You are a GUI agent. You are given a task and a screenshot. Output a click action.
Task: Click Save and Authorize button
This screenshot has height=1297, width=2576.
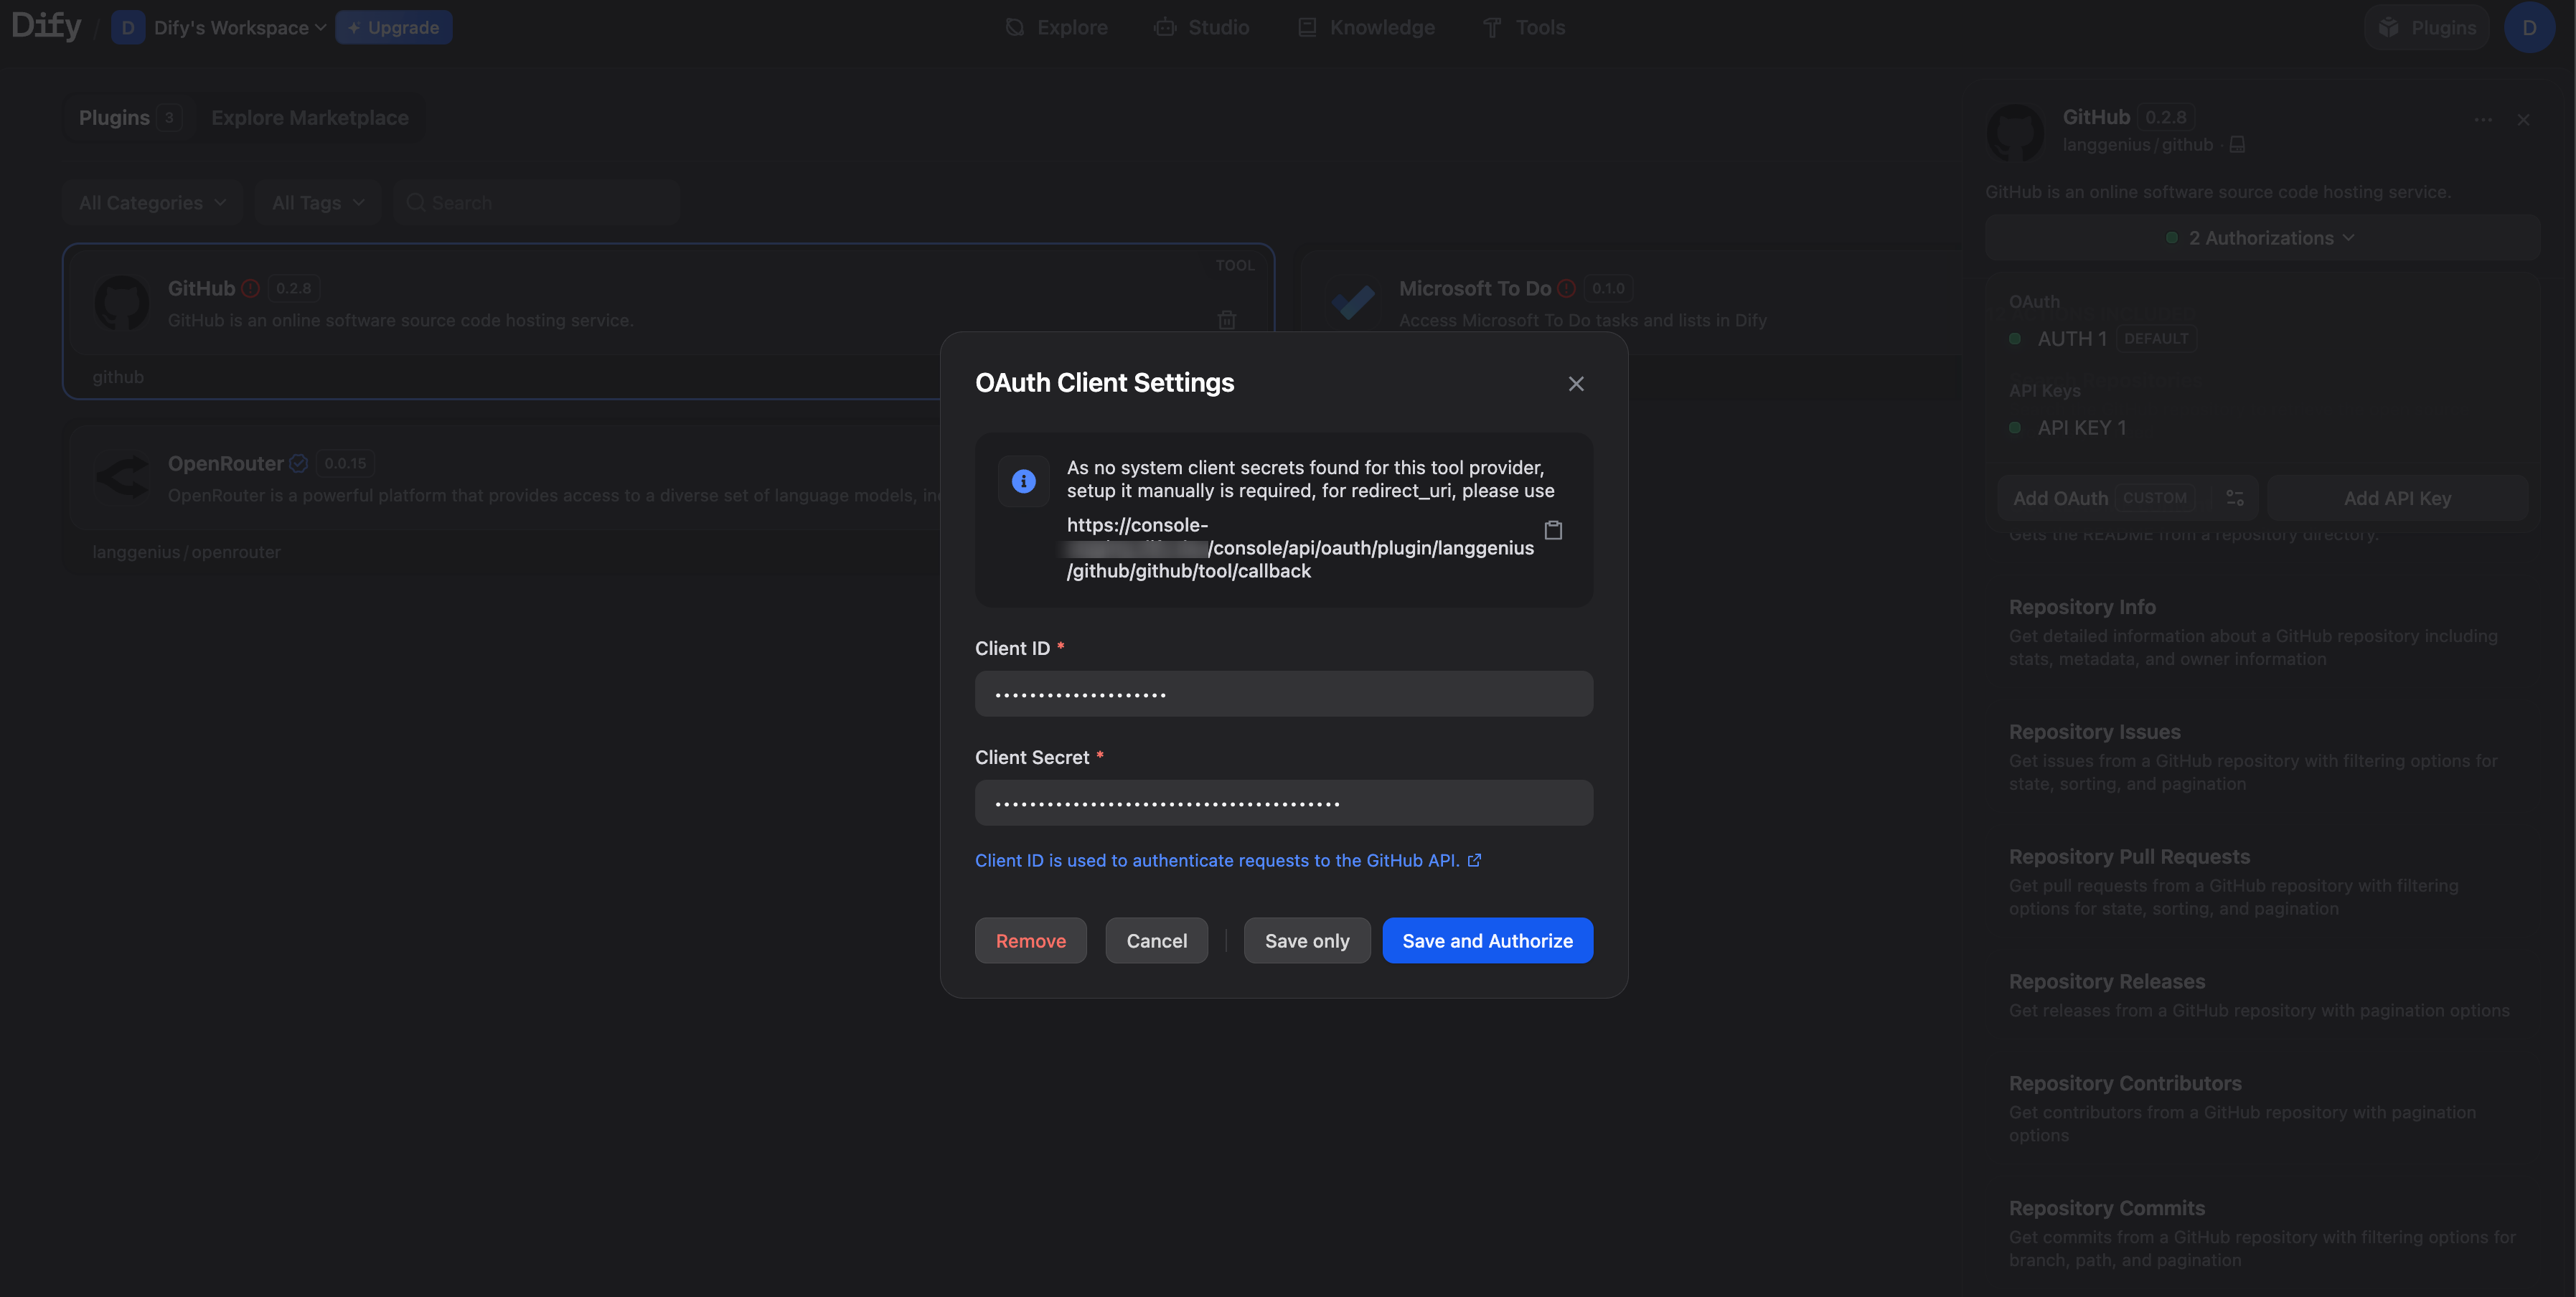pyautogui.click(x=1487, y=941)
